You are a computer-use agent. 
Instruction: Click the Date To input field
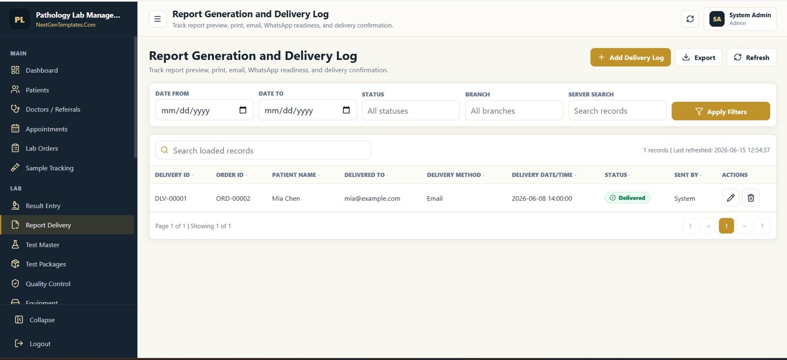pos(307,110)
